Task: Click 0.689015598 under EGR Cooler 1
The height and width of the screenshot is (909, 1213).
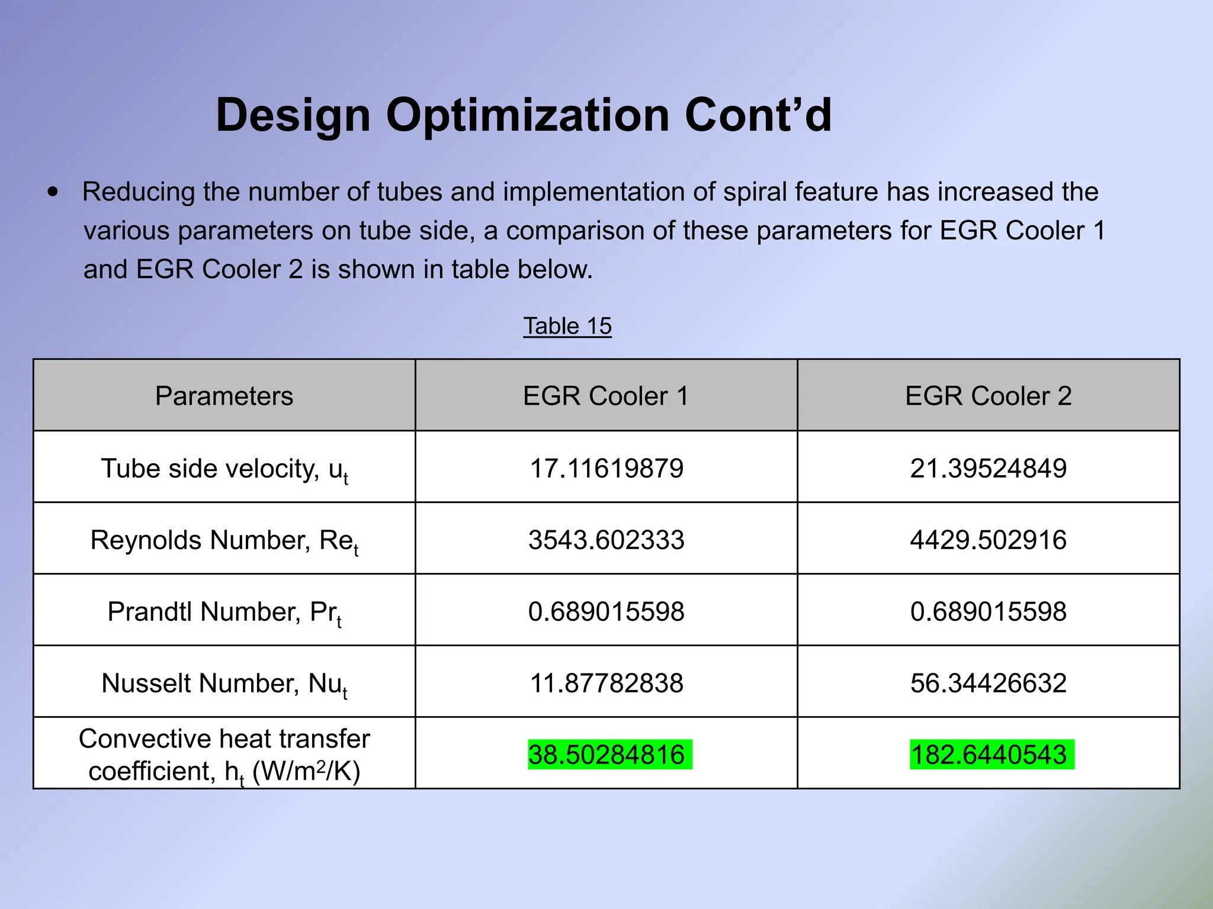Action: tap(606, 611)
